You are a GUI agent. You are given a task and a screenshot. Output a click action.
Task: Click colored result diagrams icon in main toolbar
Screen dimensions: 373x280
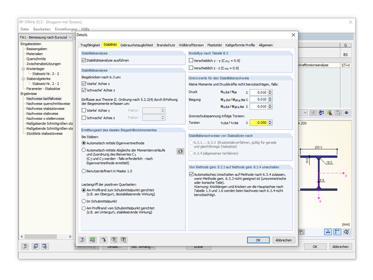click(x=321, y=112)
